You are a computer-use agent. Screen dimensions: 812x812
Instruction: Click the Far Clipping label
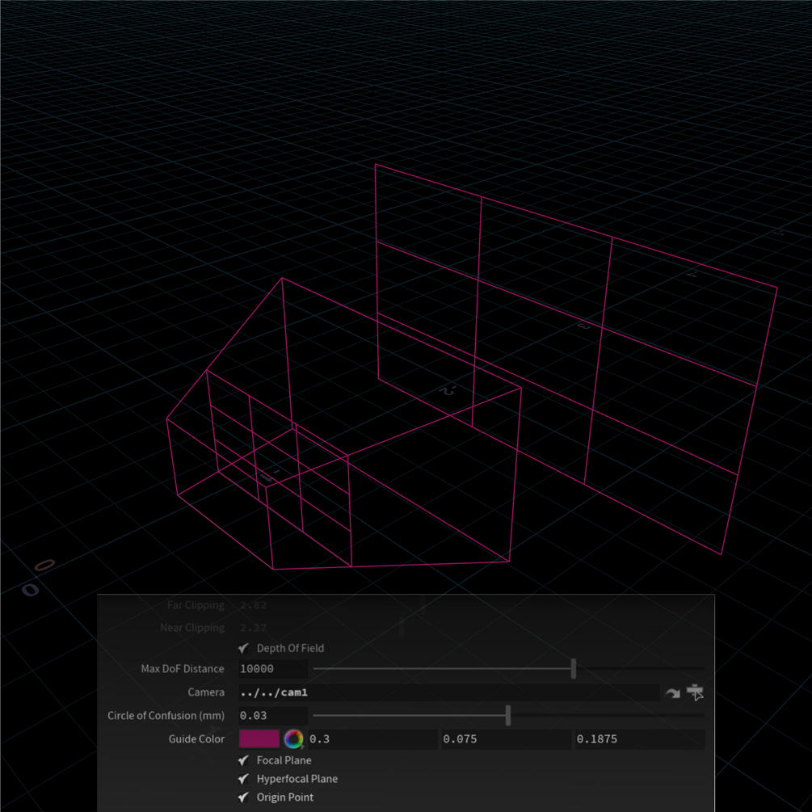(x=196, y=605)
